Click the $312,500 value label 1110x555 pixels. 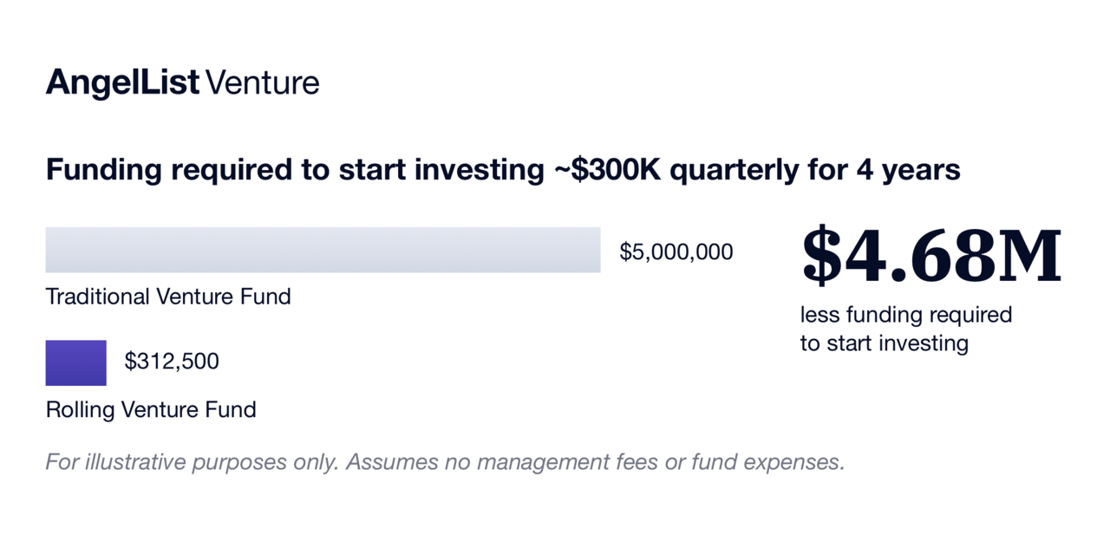point(172,362)
